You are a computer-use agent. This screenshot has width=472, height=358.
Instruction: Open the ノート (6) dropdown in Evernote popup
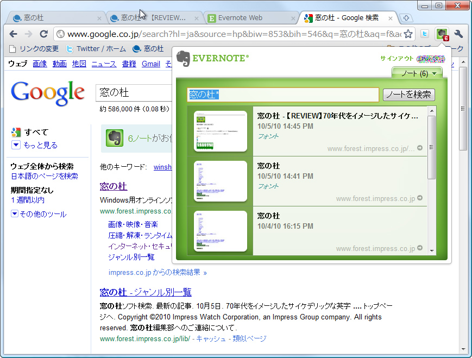click(417, 73)
